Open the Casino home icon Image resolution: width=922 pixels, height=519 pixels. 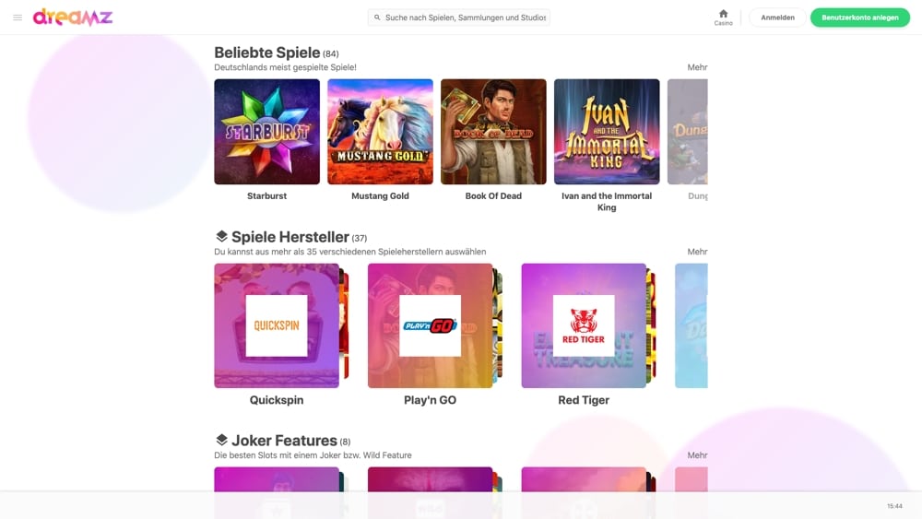pos(723,17)
